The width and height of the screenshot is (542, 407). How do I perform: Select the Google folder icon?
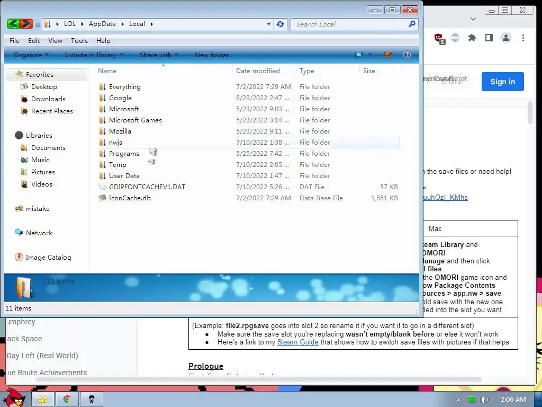click(102, 98)
